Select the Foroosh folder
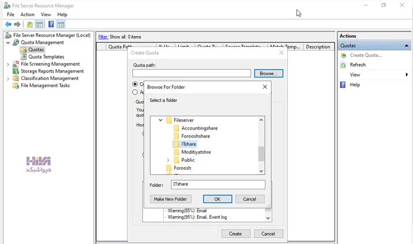 tap(182, 168)
